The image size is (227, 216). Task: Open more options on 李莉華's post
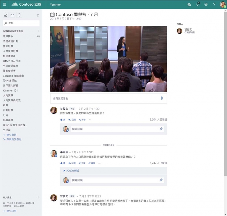(x=99, y=163)
